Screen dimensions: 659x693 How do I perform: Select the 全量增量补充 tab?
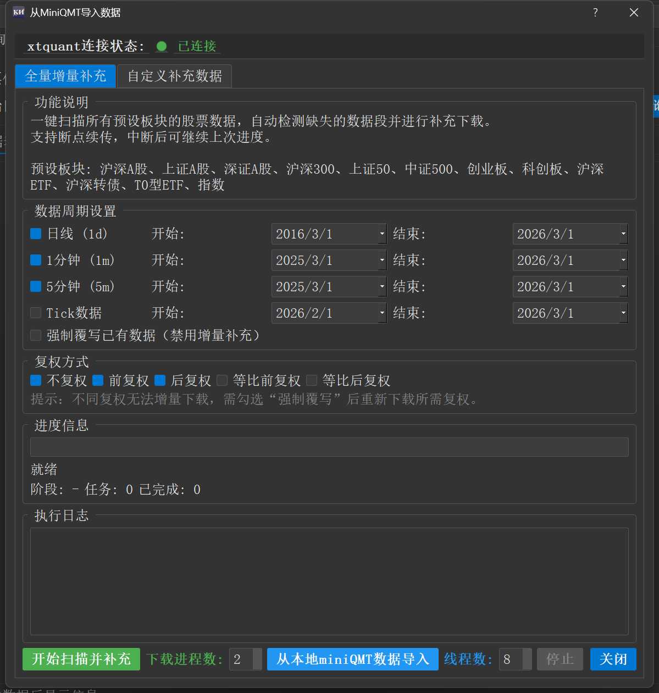tap(65, 76)
